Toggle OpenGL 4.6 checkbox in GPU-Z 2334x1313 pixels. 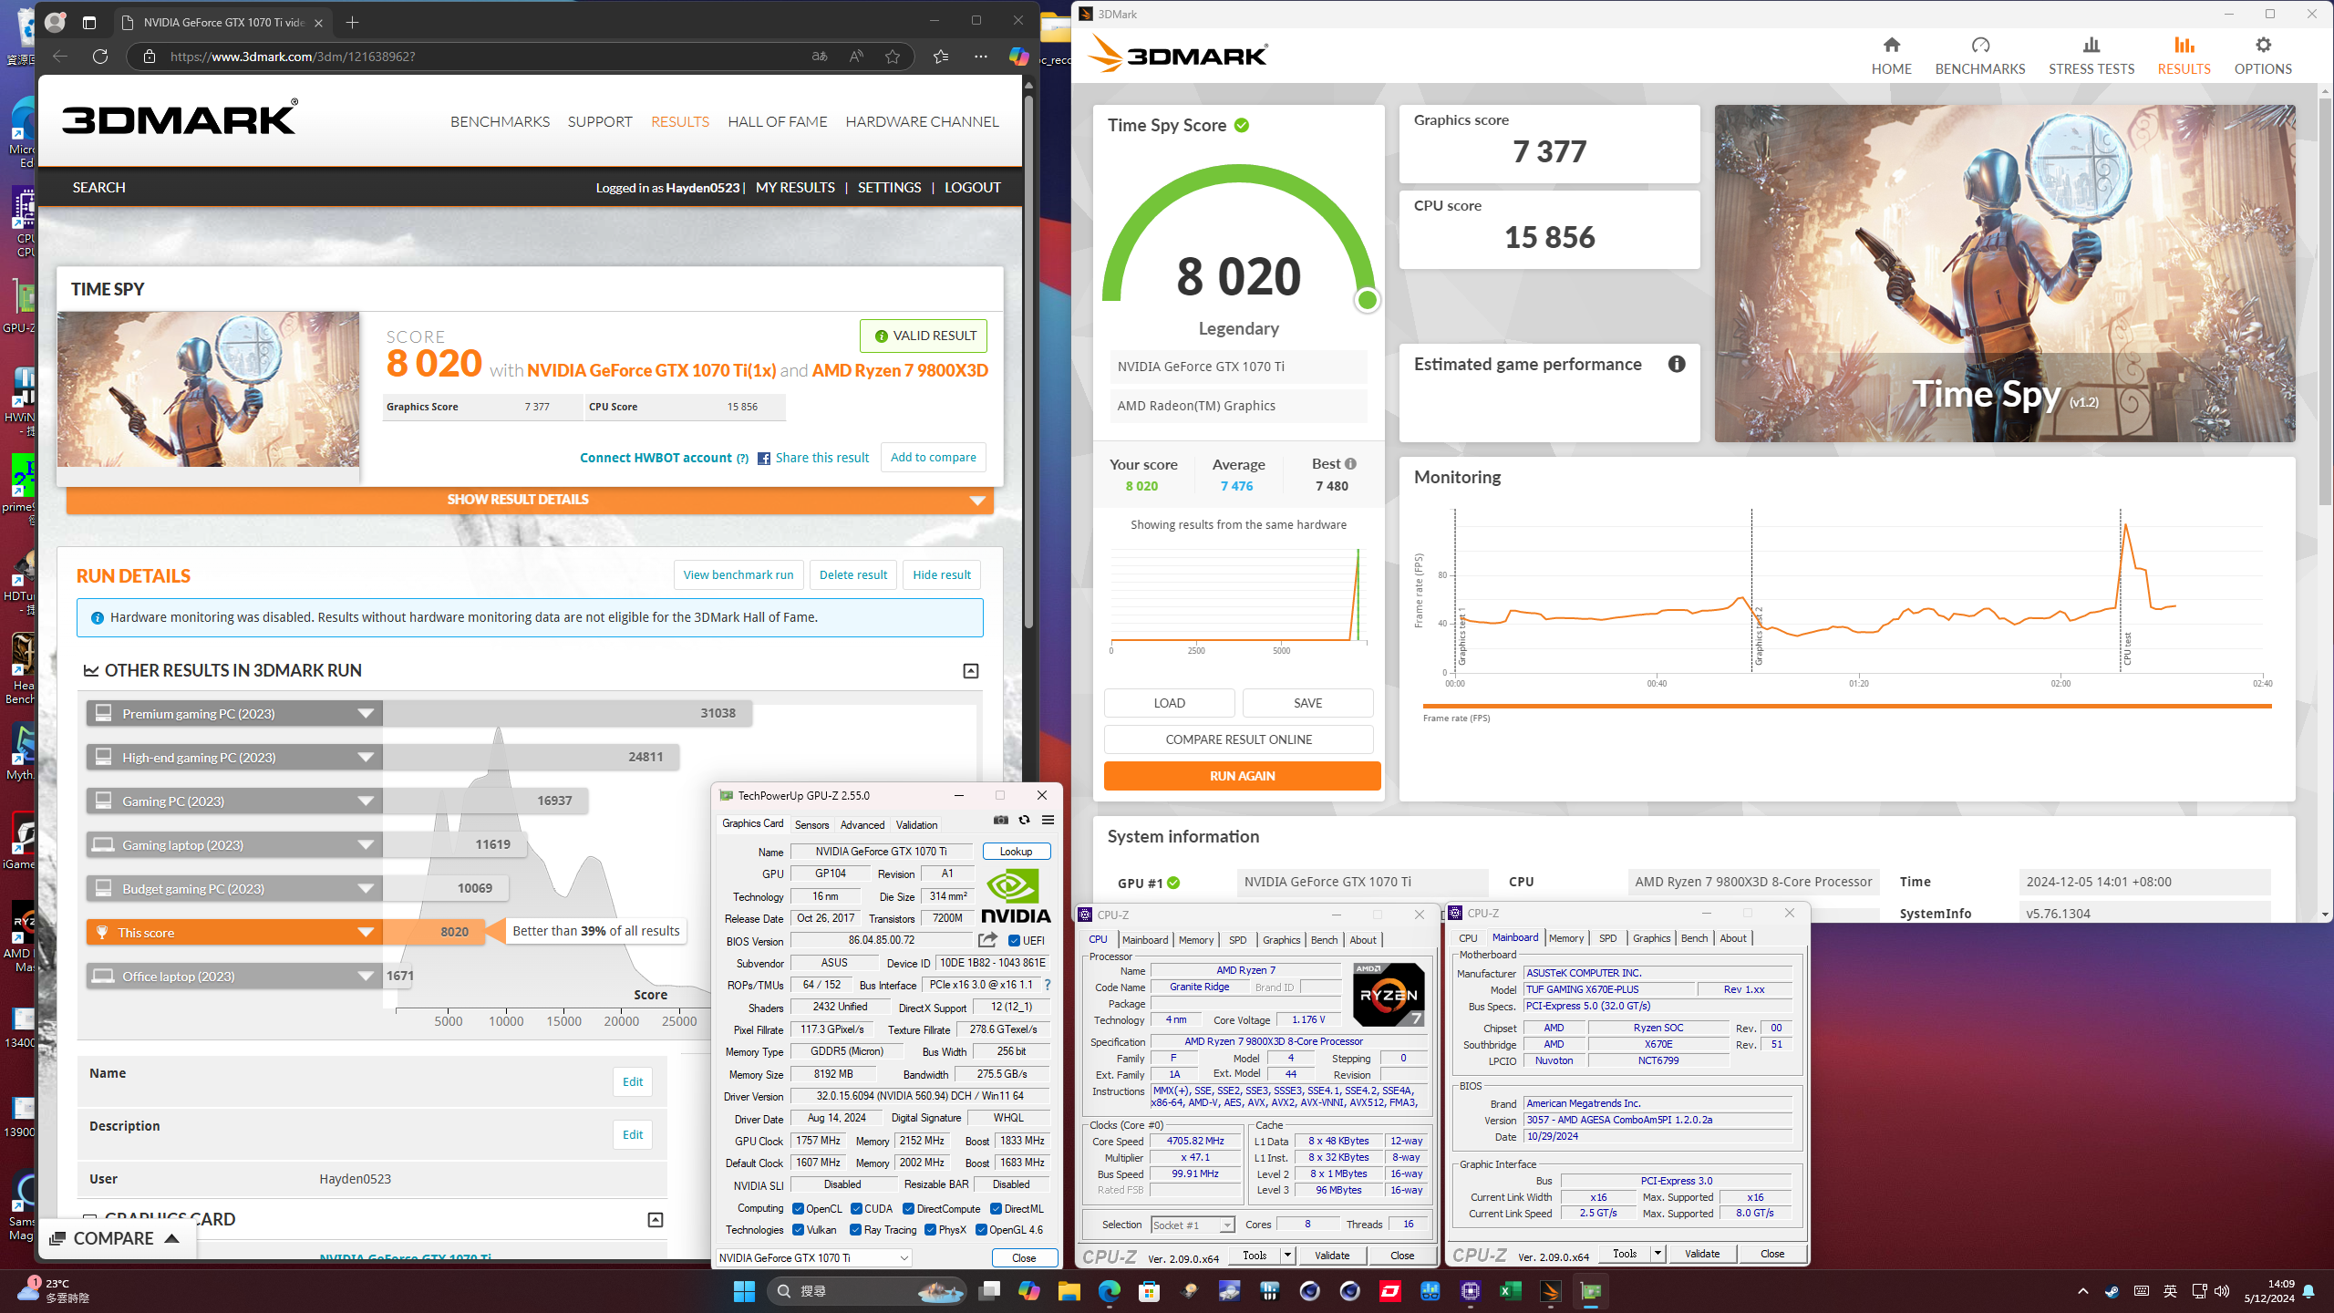point(981,1230)
